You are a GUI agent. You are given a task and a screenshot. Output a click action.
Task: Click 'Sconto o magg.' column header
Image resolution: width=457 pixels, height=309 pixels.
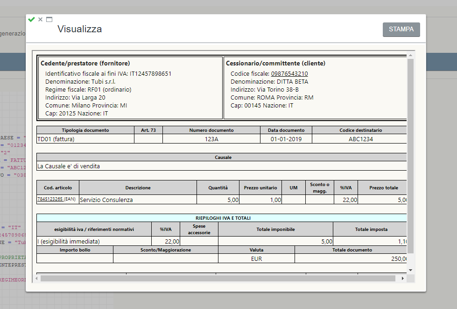point(320,187)
